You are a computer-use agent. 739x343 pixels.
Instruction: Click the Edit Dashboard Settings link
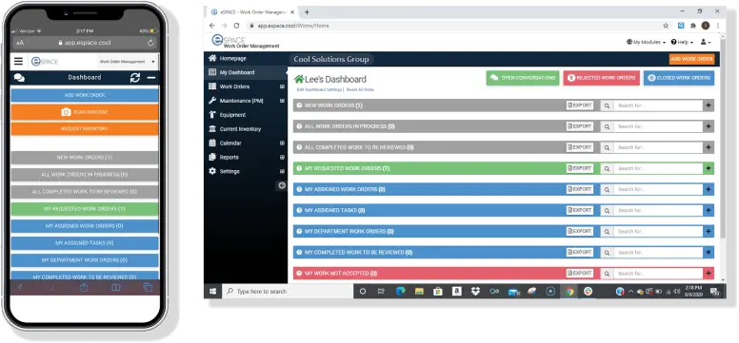click(320, 89)
